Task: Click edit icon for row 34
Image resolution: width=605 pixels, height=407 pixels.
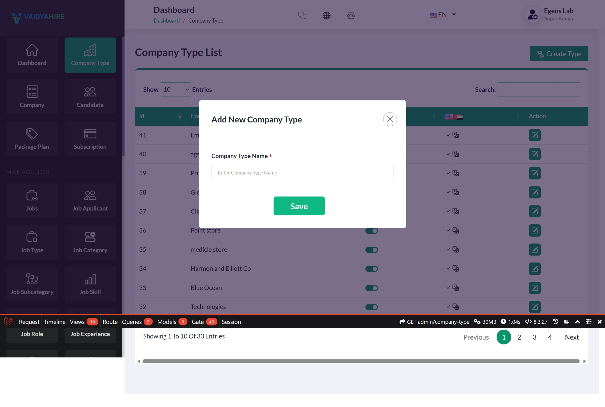Action: [x=534, y=269]
